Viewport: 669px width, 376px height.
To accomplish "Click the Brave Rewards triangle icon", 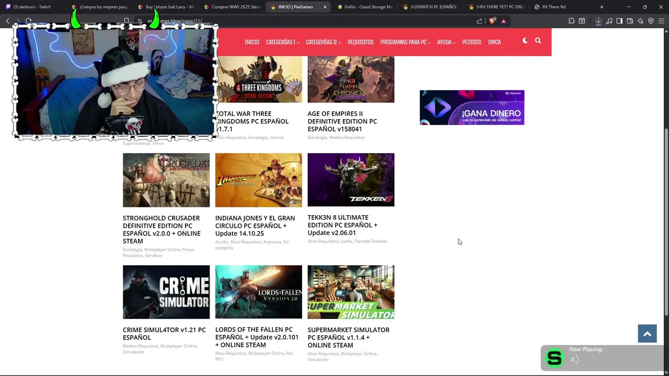I will pyautogui.click(x=503, y=21).
